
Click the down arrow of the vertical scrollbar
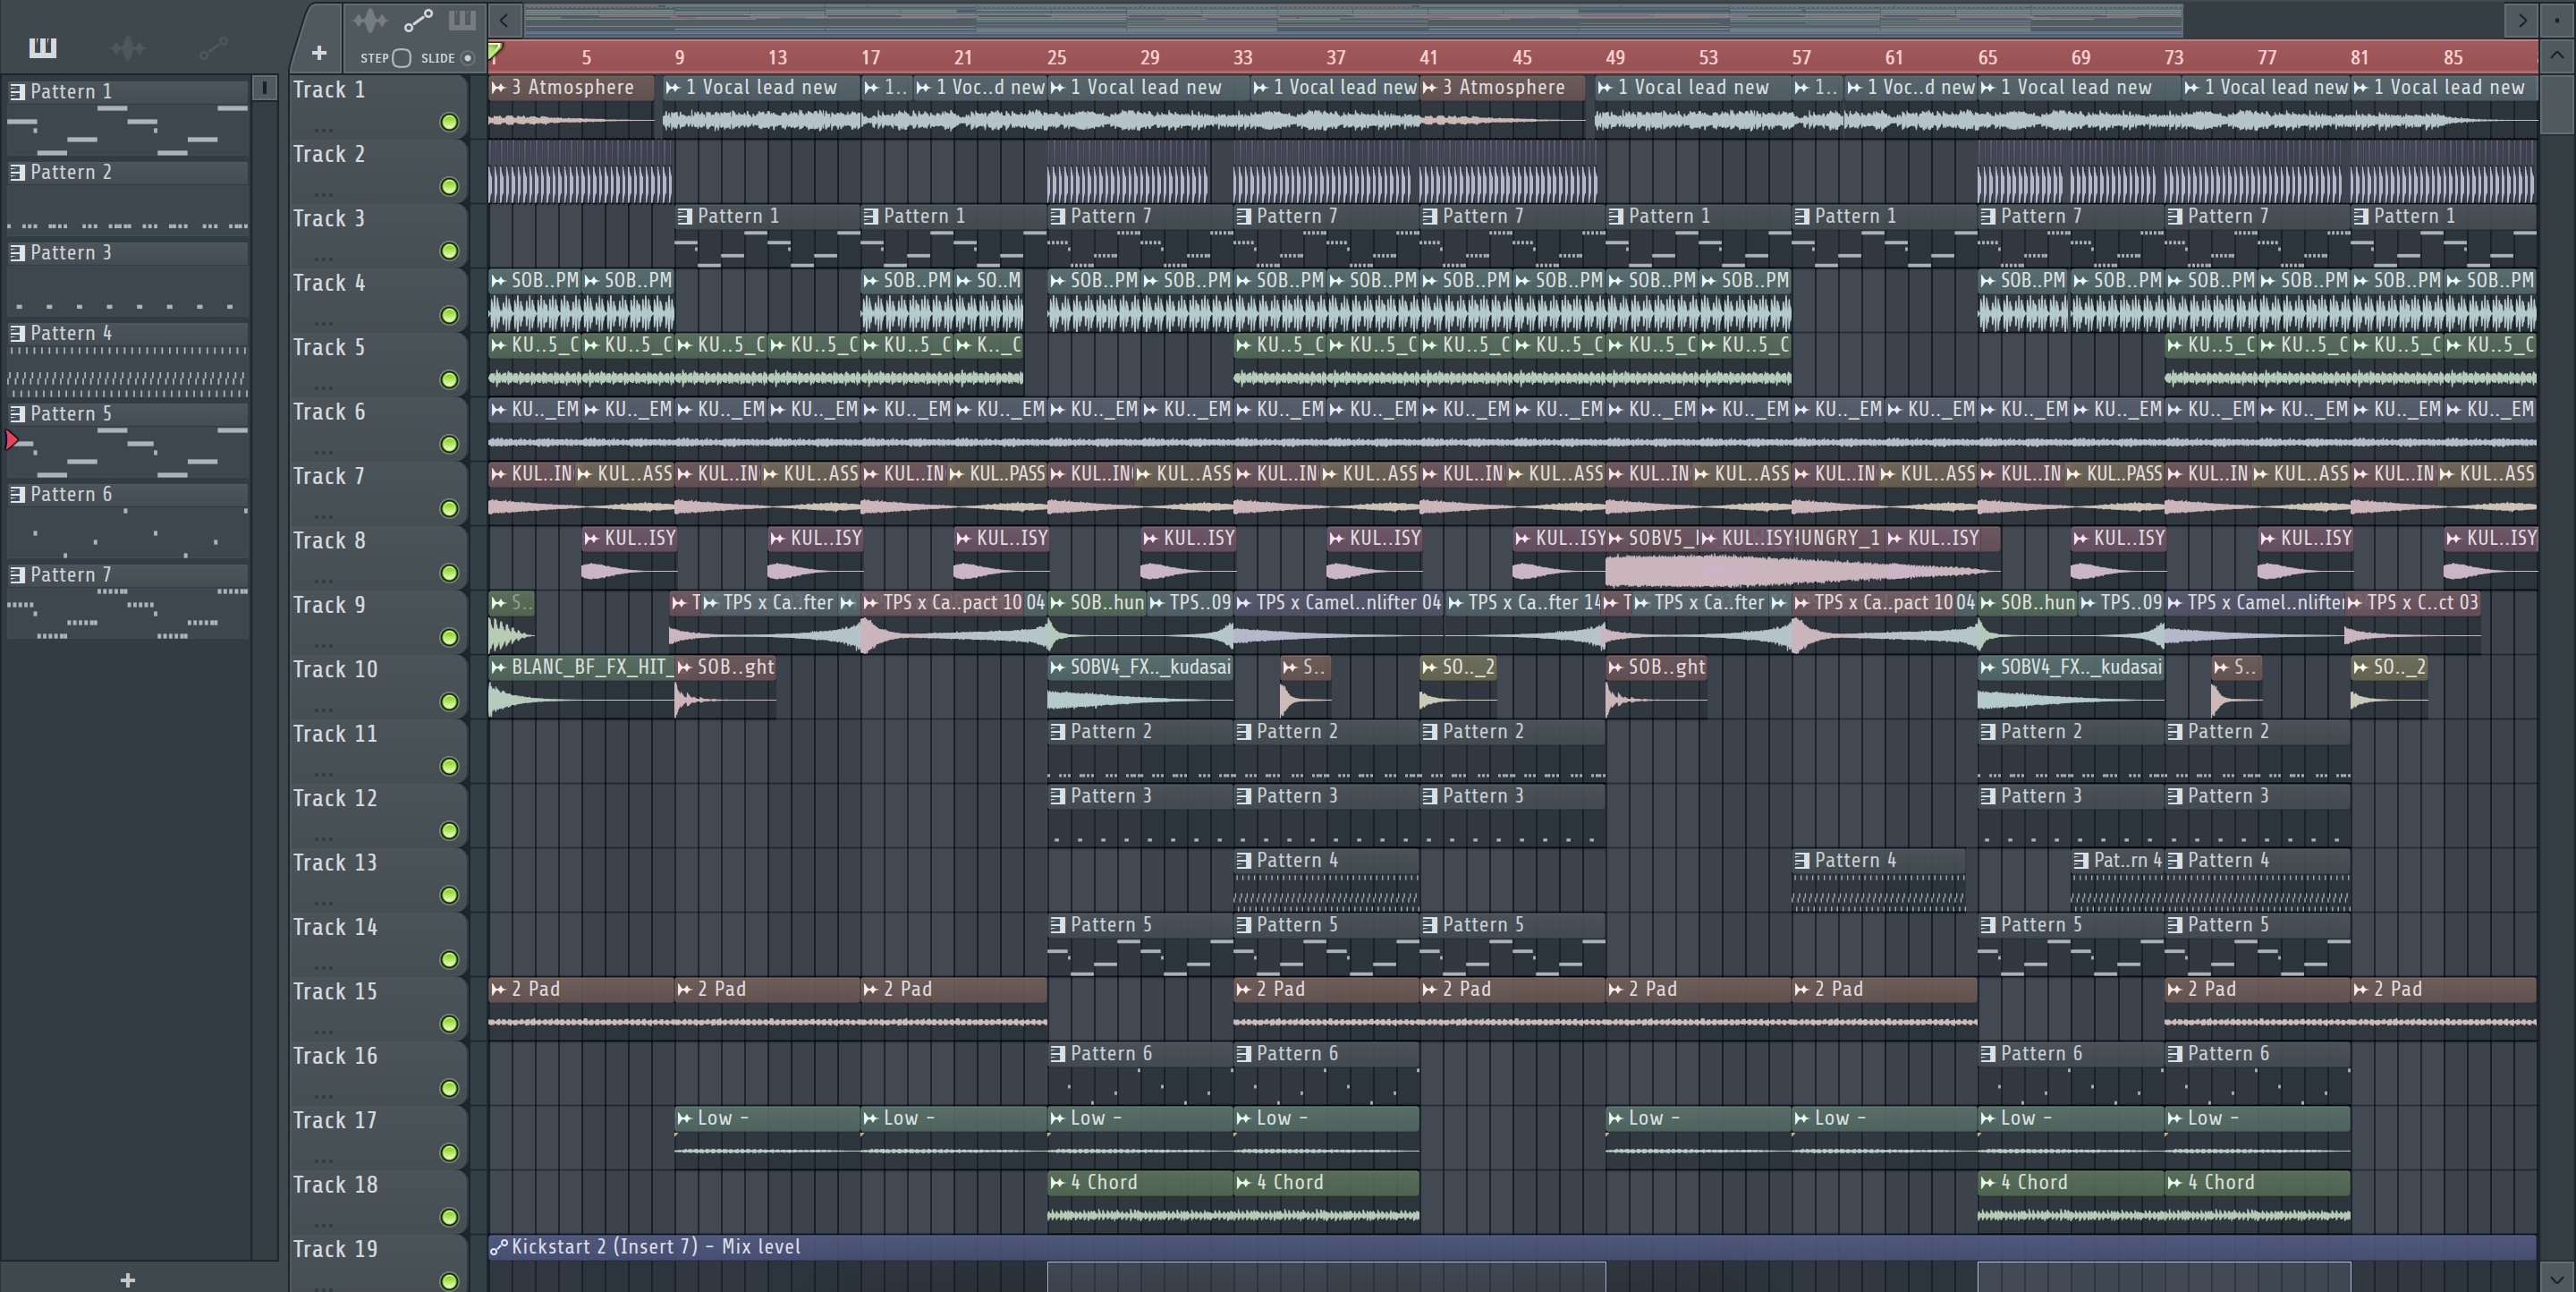(x=2557, y=1277)
